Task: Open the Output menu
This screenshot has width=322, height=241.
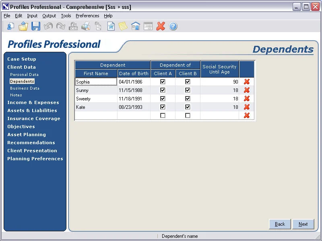Action: coord(49,16)
